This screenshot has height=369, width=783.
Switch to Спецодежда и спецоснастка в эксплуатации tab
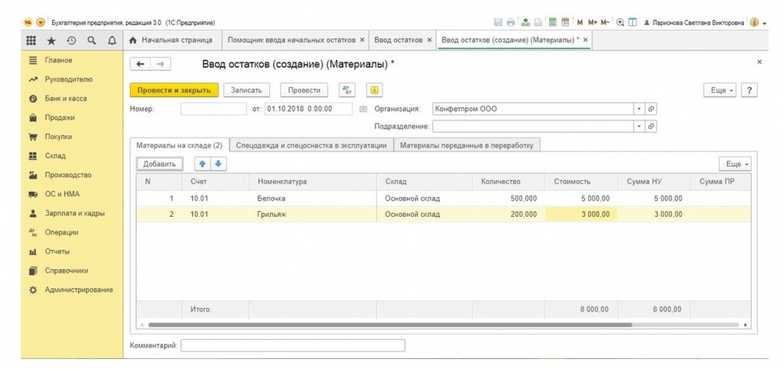pyautogui.click(x=311, y=145)
